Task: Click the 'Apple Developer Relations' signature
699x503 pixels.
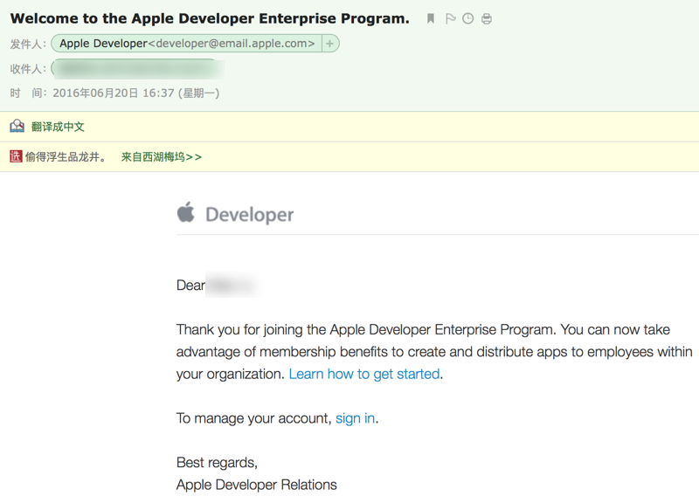Action: pos(256,485)
